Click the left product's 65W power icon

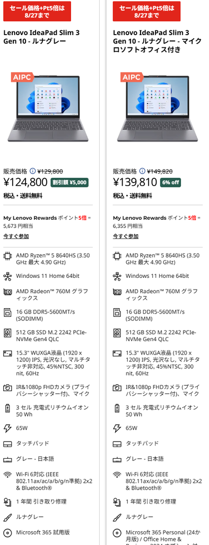(7, 428)
